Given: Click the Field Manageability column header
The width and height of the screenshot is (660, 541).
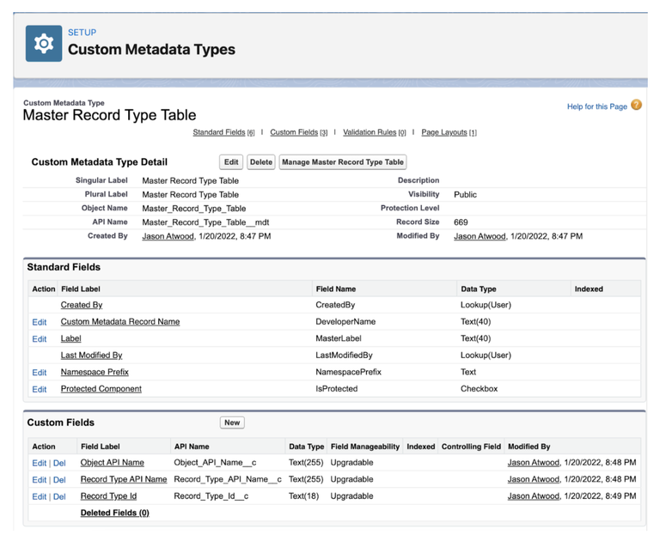Looking at the screenshot, I should 365,447.
